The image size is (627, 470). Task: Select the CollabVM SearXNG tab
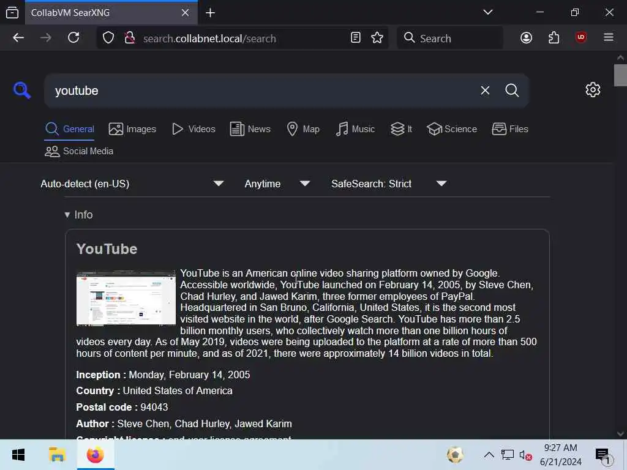tap(111, 13)
